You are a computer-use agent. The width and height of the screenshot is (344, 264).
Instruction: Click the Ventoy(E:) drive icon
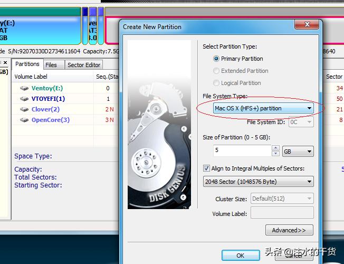click(x=24, y=88)
